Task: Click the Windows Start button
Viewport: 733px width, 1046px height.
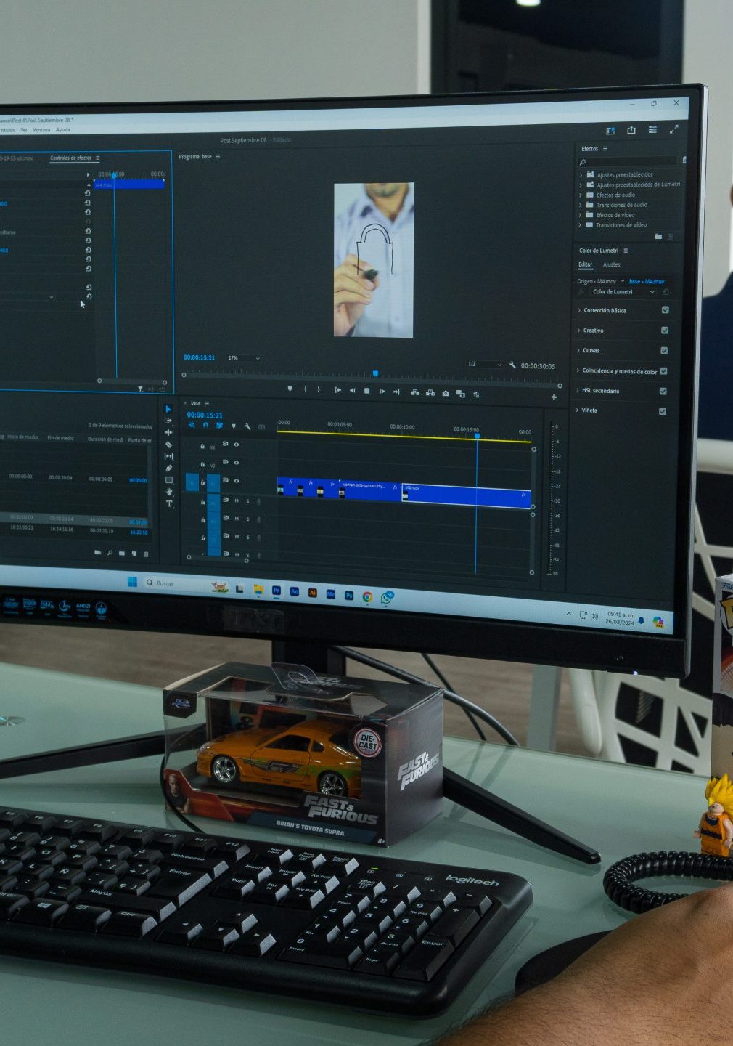Action: 132,582
